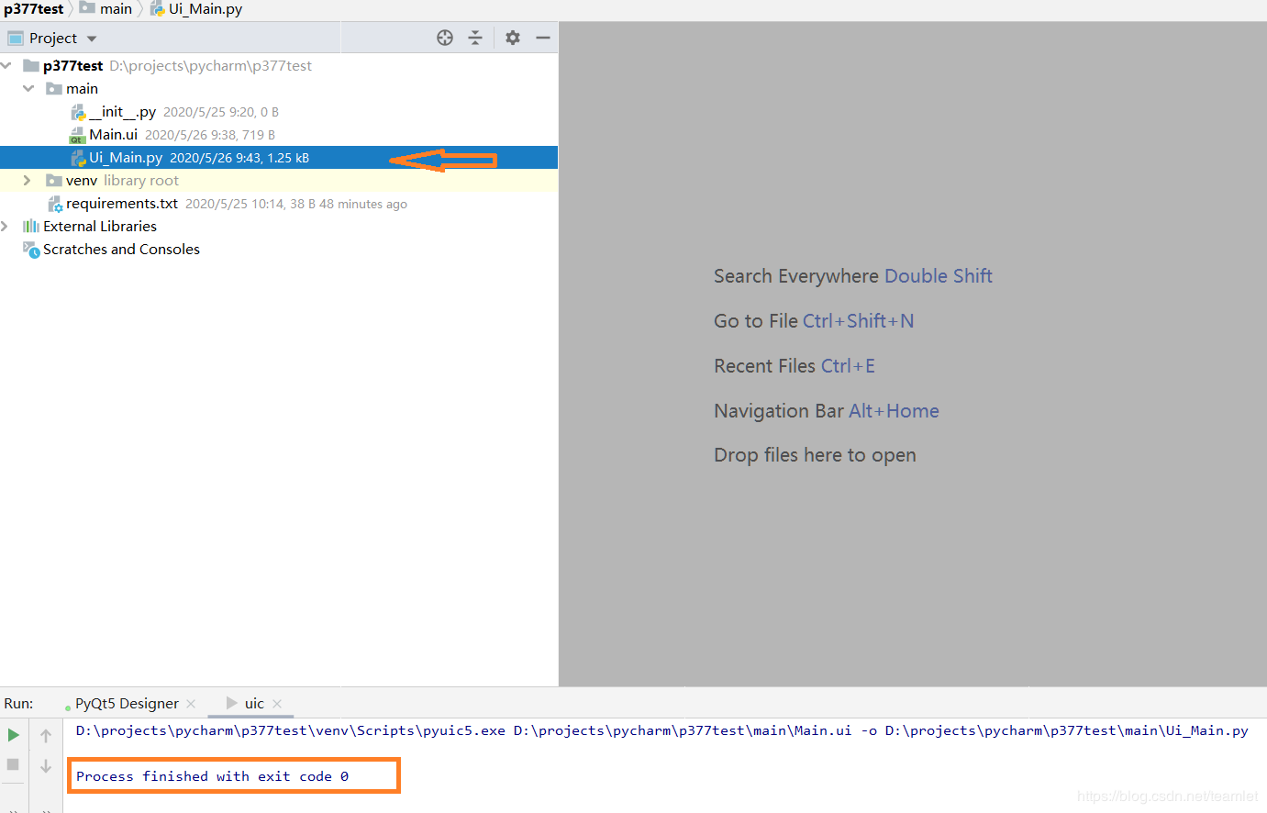Viewport: 1267px width, 813px height.
Task: Expand the venv library root folder
Action: pyautogui.click(x=28, y=181)
